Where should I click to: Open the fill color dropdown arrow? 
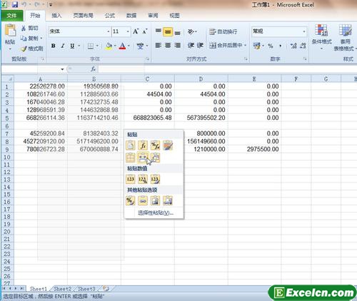[115, 46]
